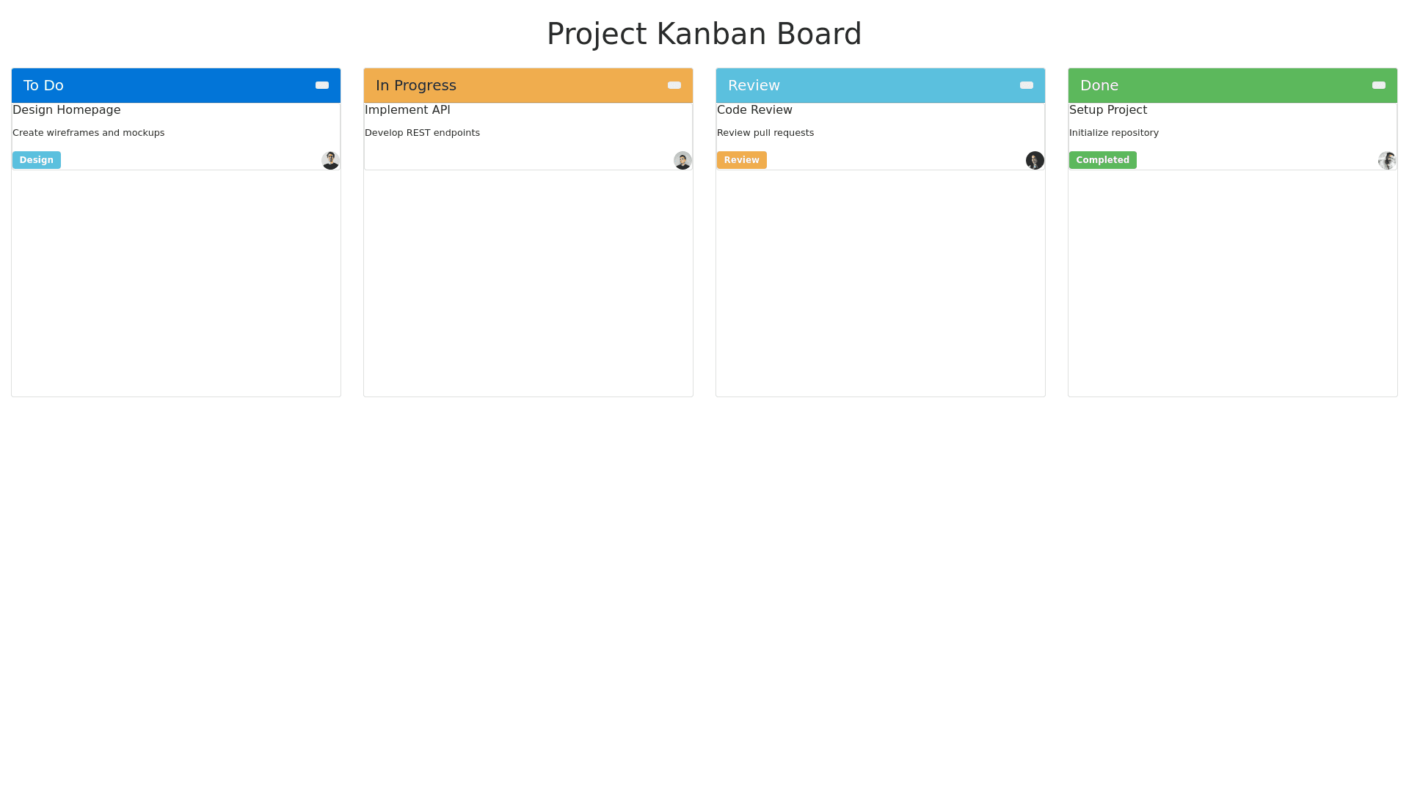1409x793 pixels.
Task: Select the To Do column header
Action: [x=44, y=85]
